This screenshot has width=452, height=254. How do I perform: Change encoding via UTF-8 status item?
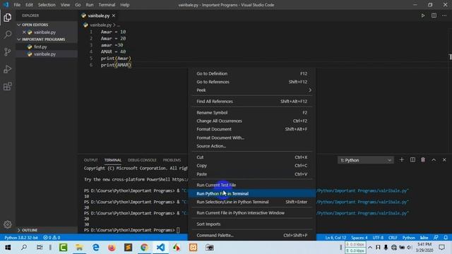point(378,238)
